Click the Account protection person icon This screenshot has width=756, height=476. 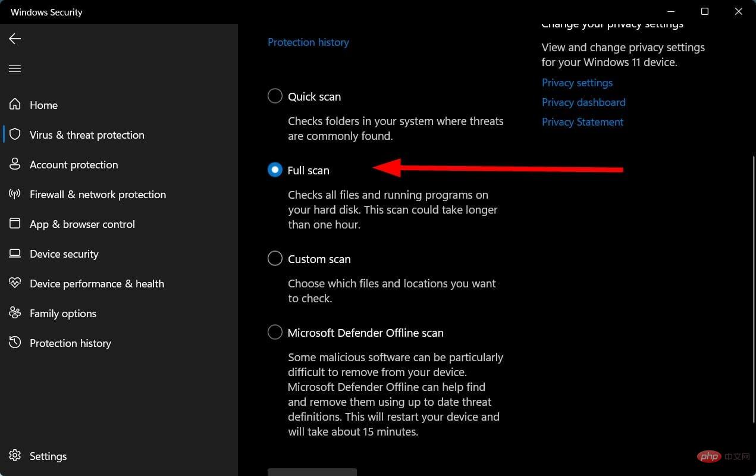pos(15,164)
